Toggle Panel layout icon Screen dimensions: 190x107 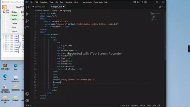pos(138,2)
